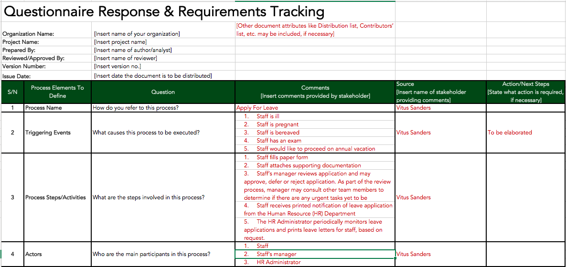Click the S/N cell containing '3'

tap(12, 197)
